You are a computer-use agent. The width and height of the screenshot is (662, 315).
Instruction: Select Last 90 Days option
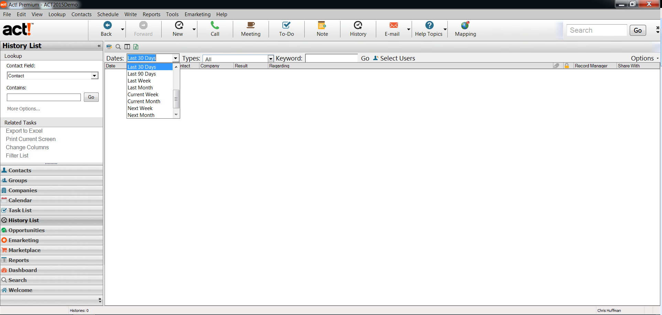tap(150, 74)
